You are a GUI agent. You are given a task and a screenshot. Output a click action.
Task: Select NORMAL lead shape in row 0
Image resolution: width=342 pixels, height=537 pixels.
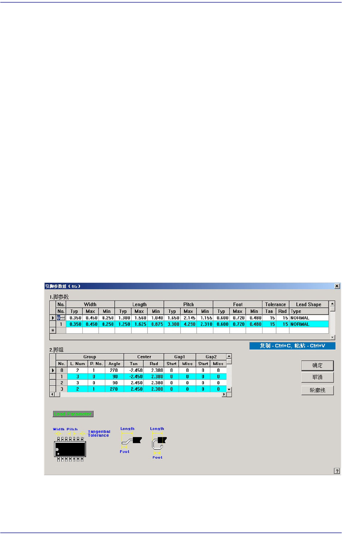(309, 318)
